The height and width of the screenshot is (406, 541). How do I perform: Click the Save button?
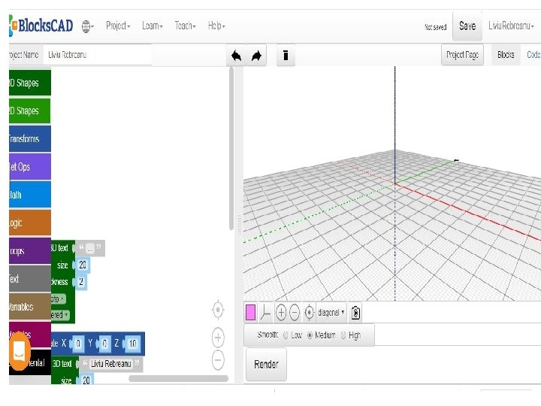point(467,26)
